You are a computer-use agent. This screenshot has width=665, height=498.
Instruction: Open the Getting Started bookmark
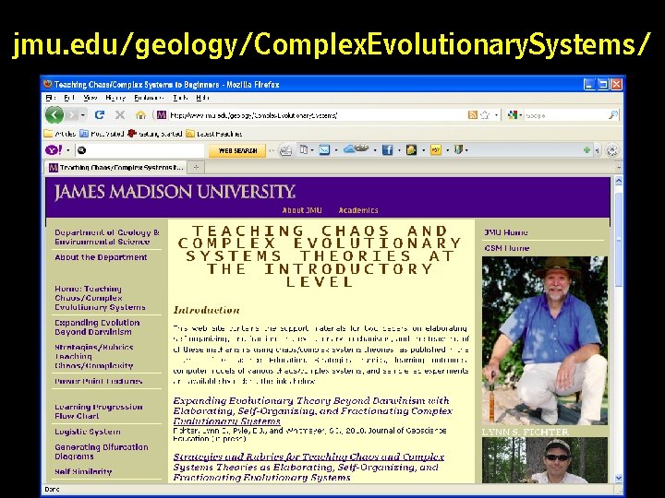pyautogui.click(x=155, y=134)
